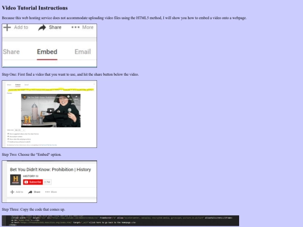This screenshot has height=227, width=303.
Task: Click the watch later clock icon in preview
Action: 68,97
